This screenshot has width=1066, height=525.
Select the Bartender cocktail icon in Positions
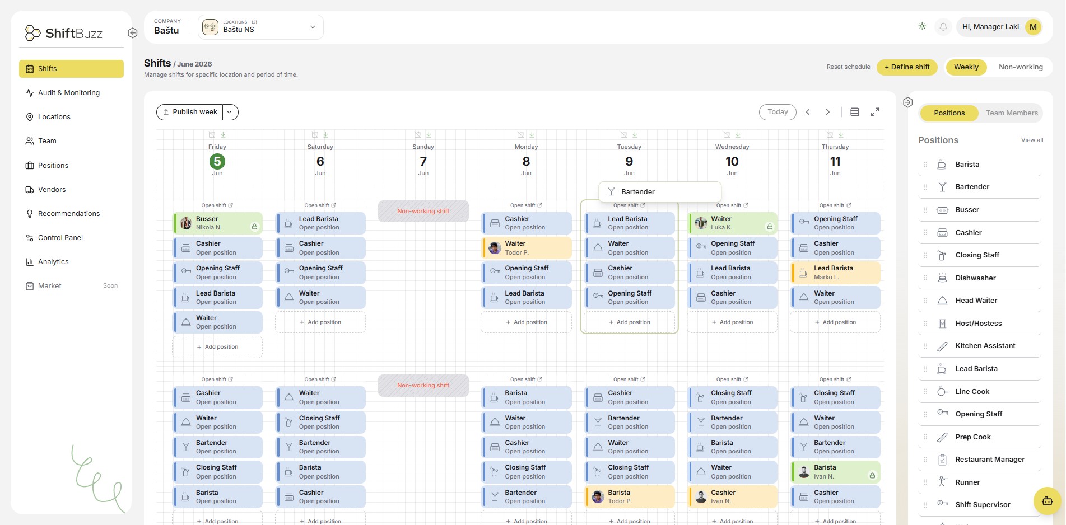tap(942, 187)
